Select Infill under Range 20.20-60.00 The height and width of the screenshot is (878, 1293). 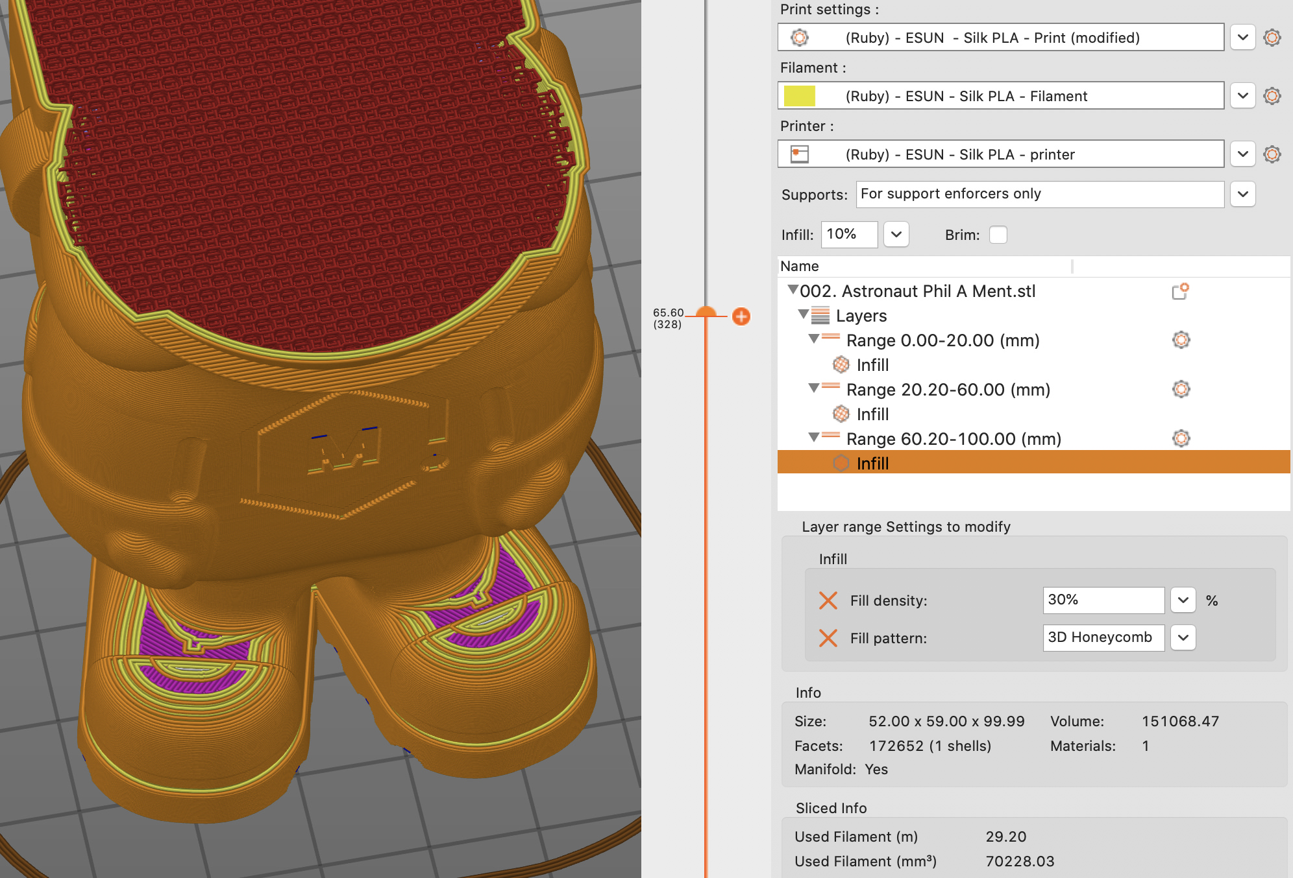(872, 414)
